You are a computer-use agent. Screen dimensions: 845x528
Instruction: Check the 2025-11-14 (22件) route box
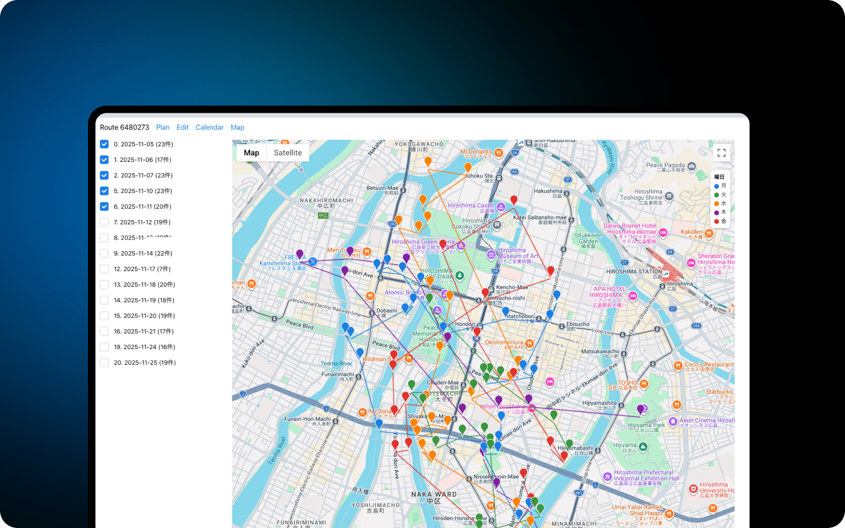pos(104,253)
